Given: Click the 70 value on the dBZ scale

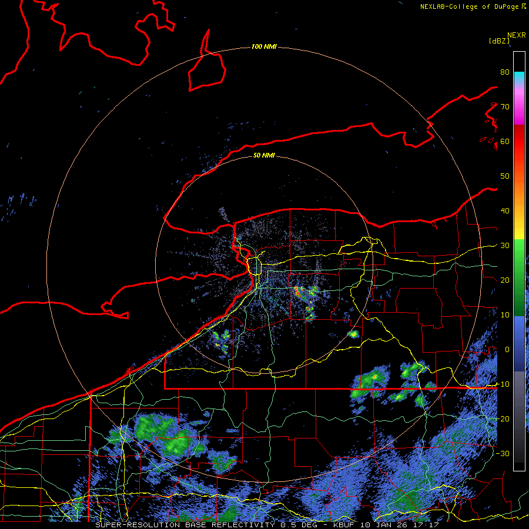Looking at the screenshot, I should pyautogui.click(x=505, y=107).
